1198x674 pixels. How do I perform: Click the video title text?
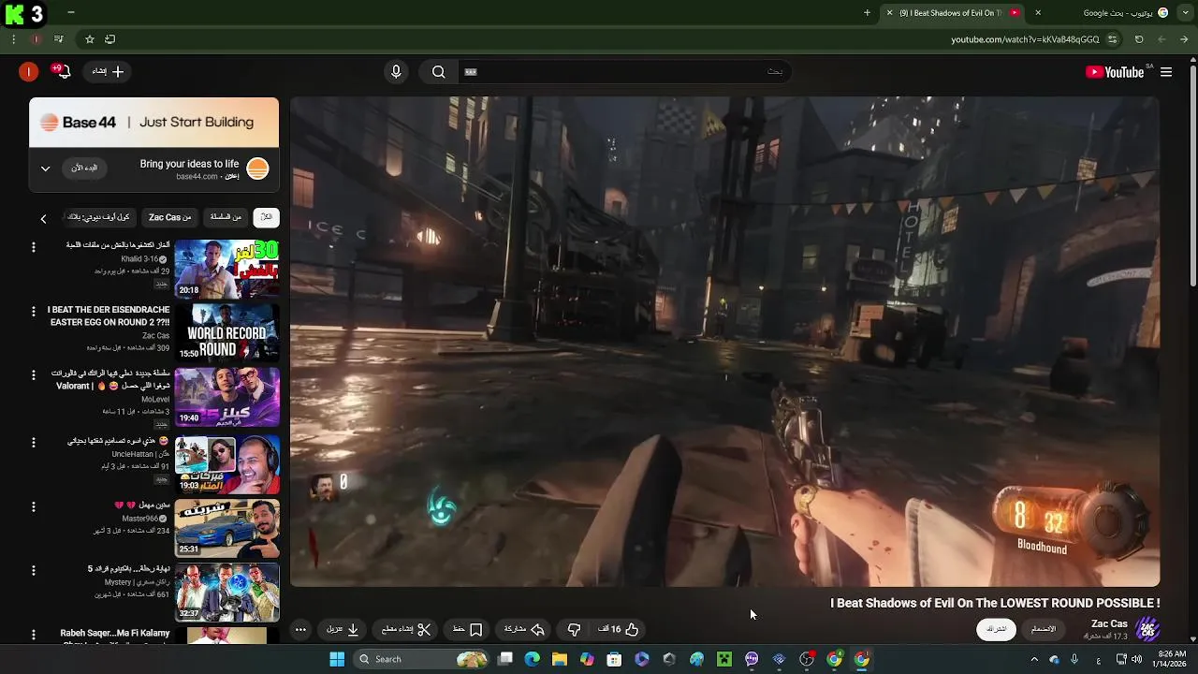pos(995,603)
